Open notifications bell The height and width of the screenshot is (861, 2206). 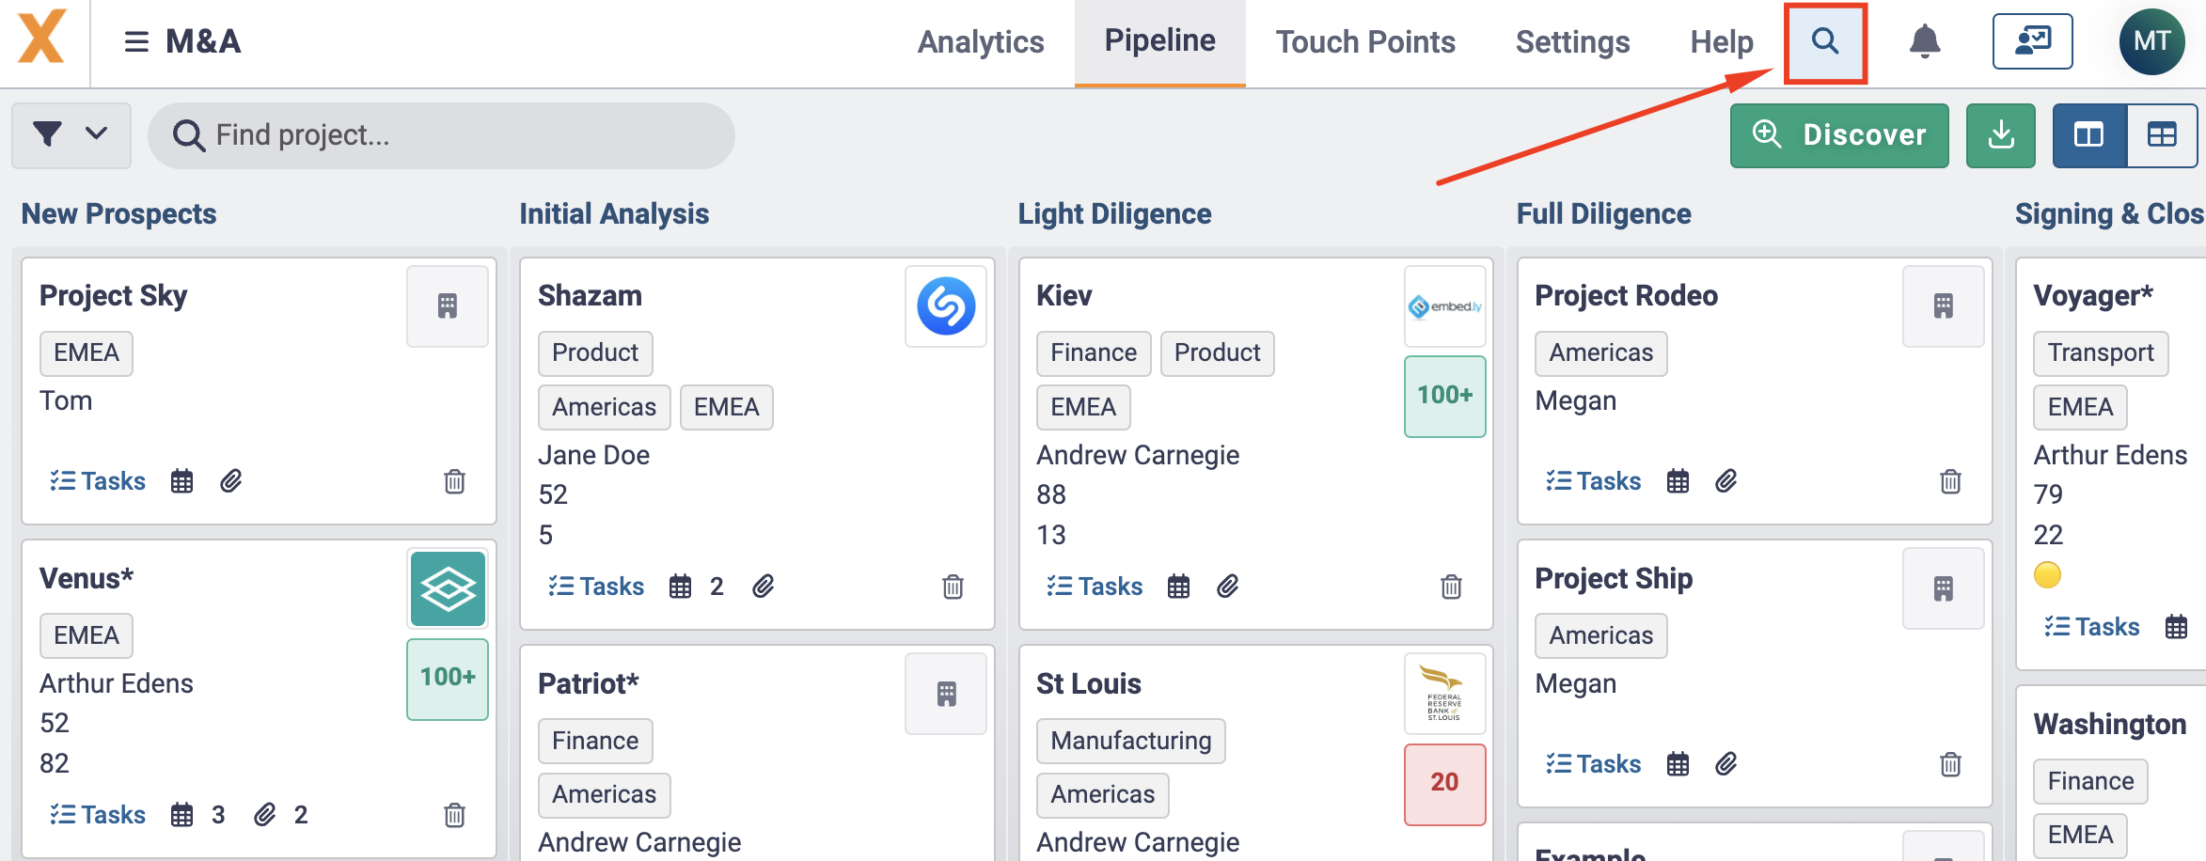pyautogui.click(x=1924, y=42)
